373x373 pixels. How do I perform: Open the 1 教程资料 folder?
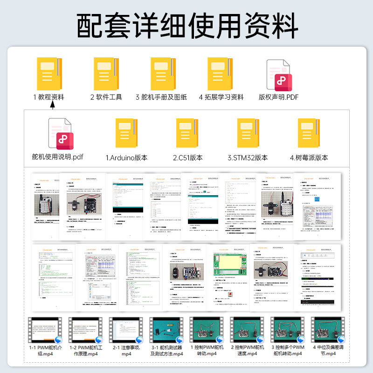click(49, 74)
